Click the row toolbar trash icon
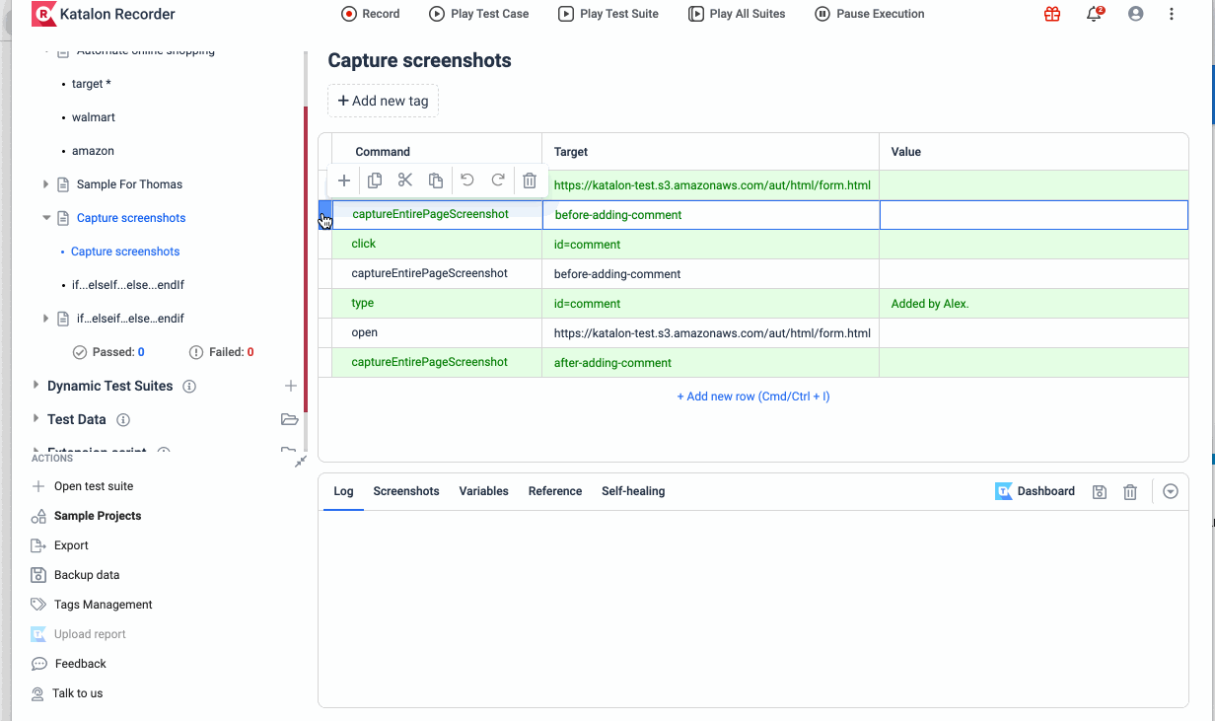 [x=530, y=180]
